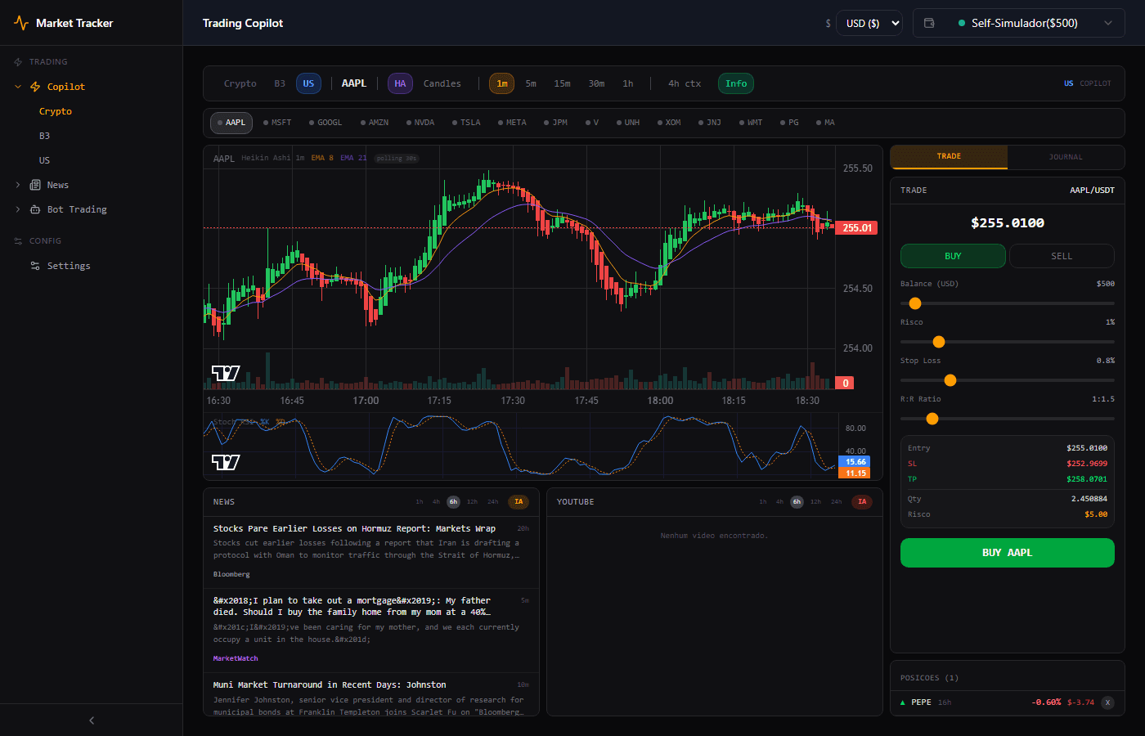The height and width of the screenshot is (736, 1145).
Task: Collapse sidebar using the bottom chevron
Action: point(92,720)
